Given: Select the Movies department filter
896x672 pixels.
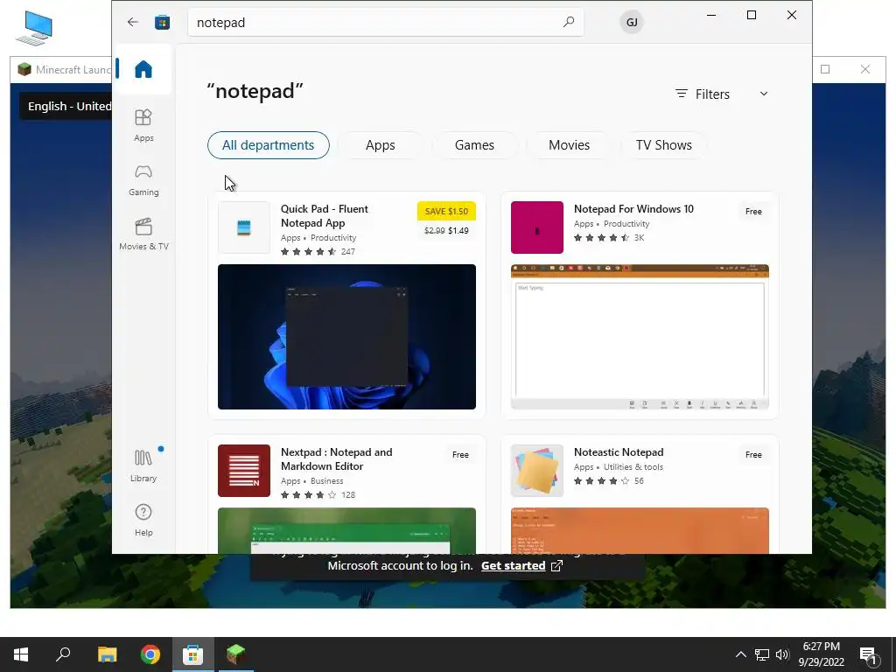Looking at the screenshot, I should click(569, 145).
